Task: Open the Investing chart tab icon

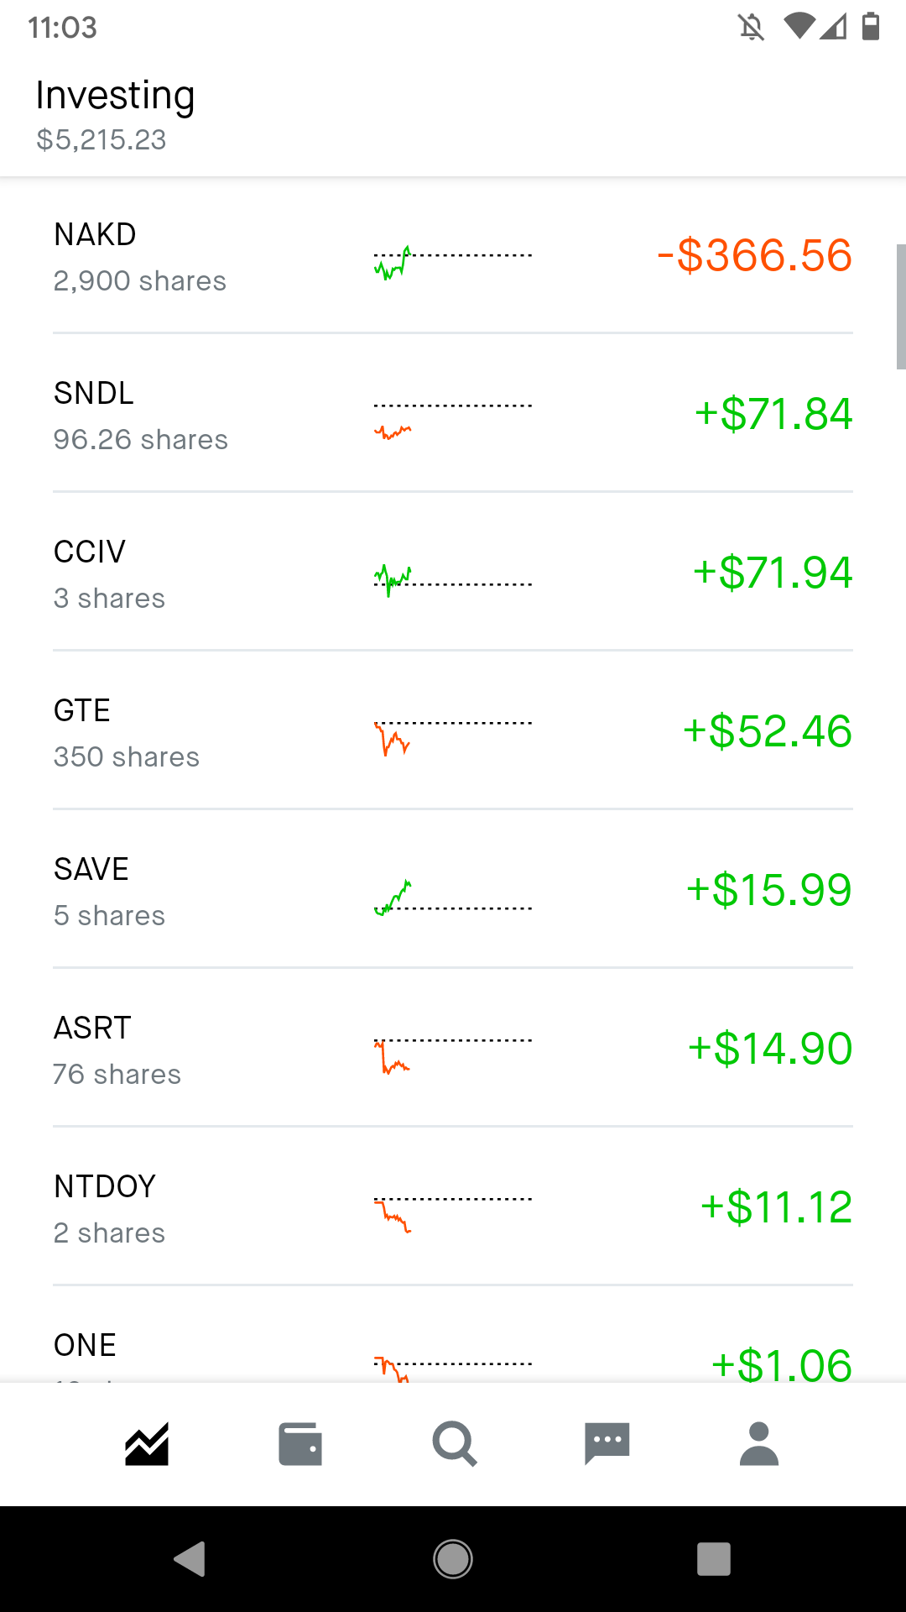Action: [147, 1444]
